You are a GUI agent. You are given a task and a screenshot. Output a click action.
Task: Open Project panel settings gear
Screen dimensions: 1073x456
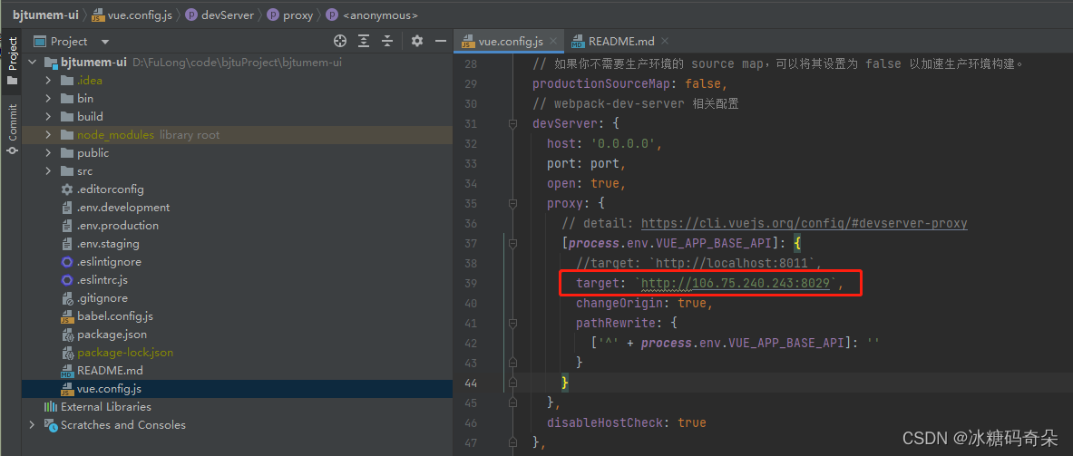tap(416, 41)
